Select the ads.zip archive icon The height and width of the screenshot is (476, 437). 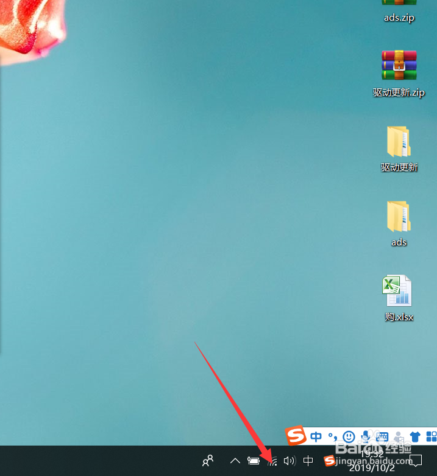point(399,2)
